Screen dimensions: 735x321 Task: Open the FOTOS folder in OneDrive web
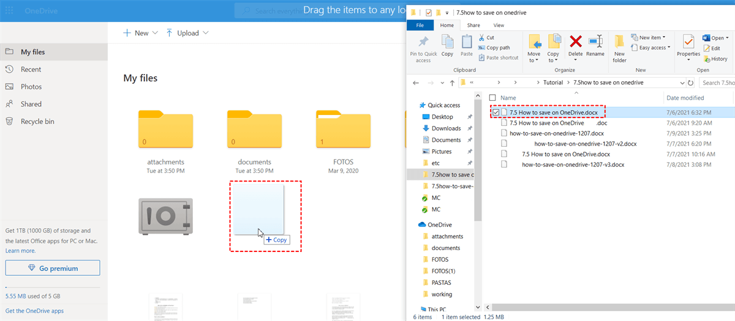(343, 130)
